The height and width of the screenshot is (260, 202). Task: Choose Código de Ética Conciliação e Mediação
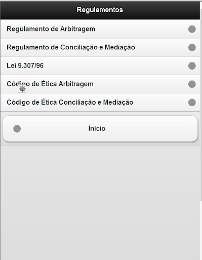tap(100, 103)
